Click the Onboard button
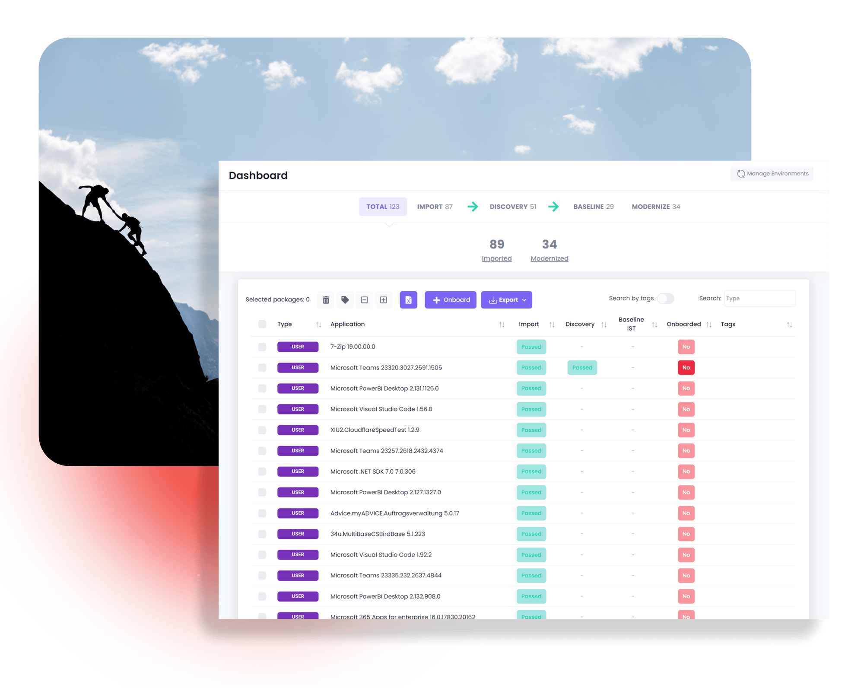 (x=450, y=299)
